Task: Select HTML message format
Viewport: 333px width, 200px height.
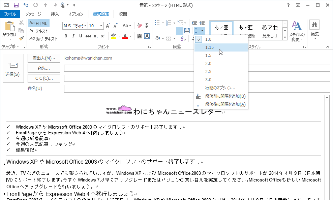Action: click(39, 23)
